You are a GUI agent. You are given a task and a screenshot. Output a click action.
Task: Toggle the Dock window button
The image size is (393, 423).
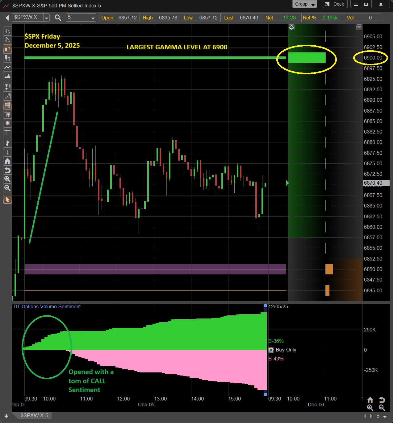pyautogui.click(x=335, y=4)
